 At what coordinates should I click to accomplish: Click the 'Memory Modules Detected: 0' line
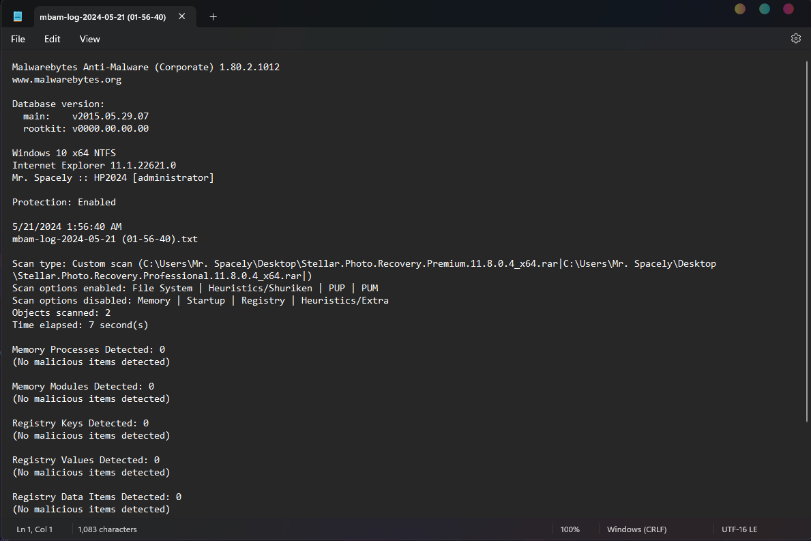(x=83, y=387)
